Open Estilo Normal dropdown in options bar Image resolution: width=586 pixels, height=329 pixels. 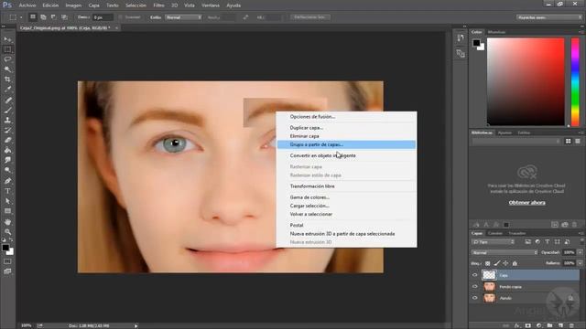click(x=183, y=17)
